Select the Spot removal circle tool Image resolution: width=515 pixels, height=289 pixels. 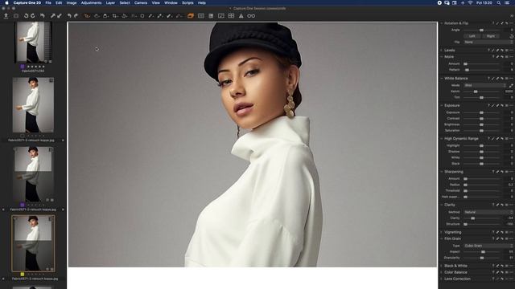coord(142,16)
